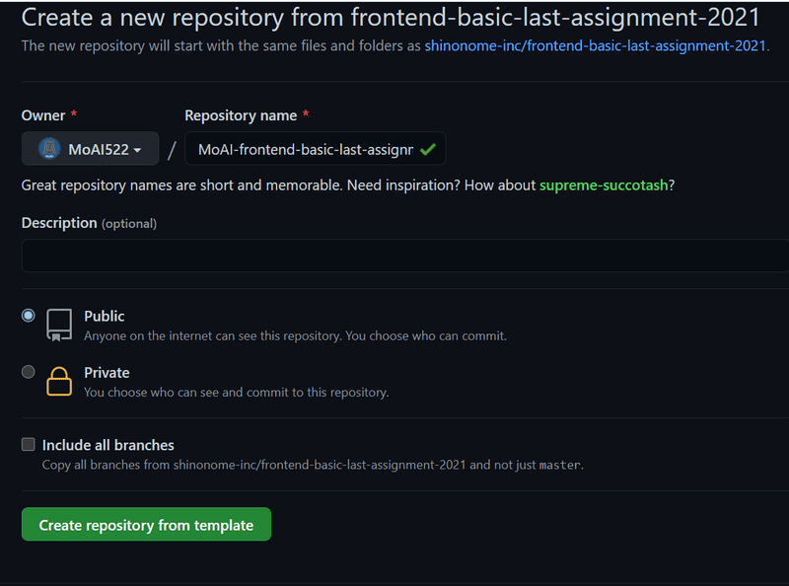
Task: Click the yellow private lock icon
Action: pyautogui.click(x=59, y=381)
